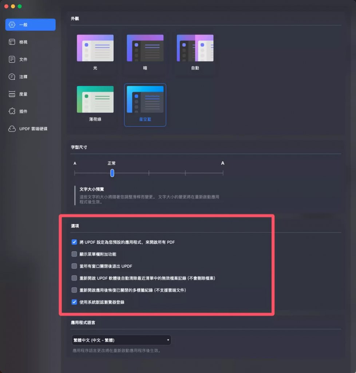Tick the restore closed multi-tab records checkbox
The image size is (356, 373).
[x=74, y=290]
